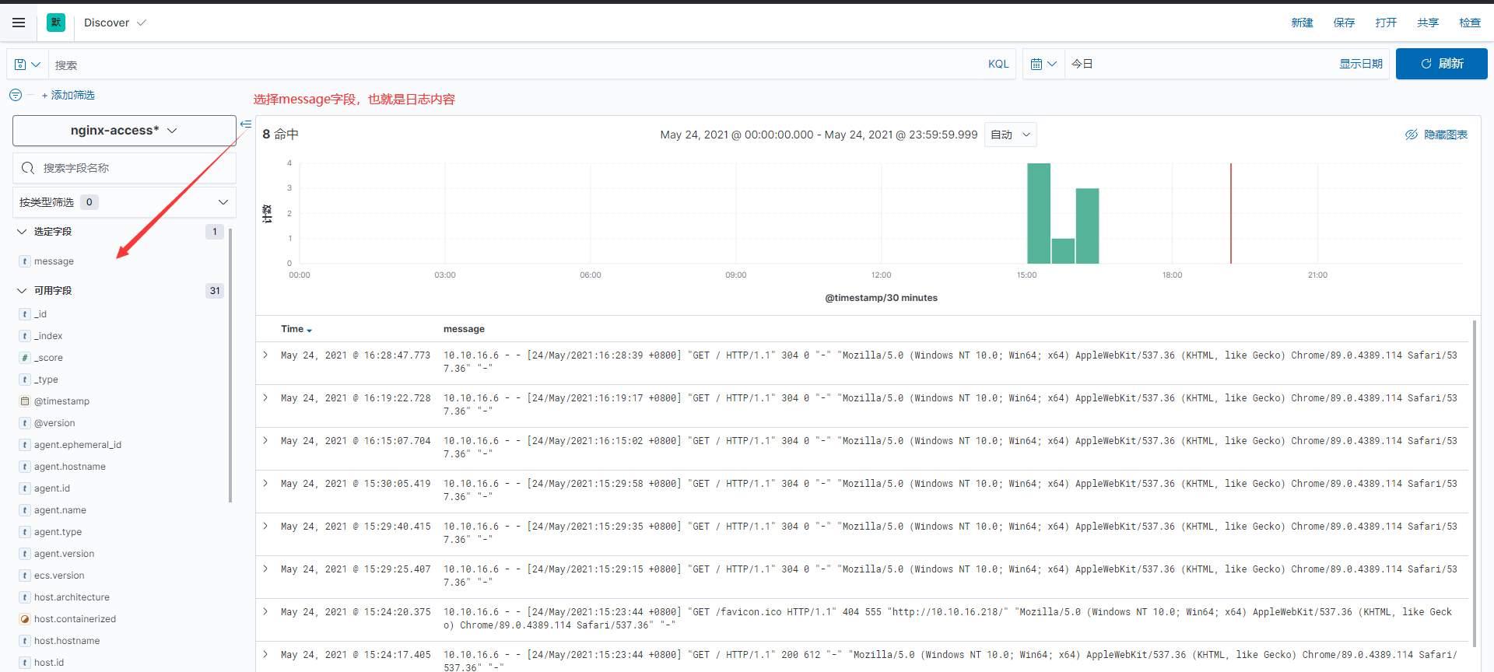Expand the 15:30:05.419 log row
Screen dimensions: 1494x672
click(265, 483)
